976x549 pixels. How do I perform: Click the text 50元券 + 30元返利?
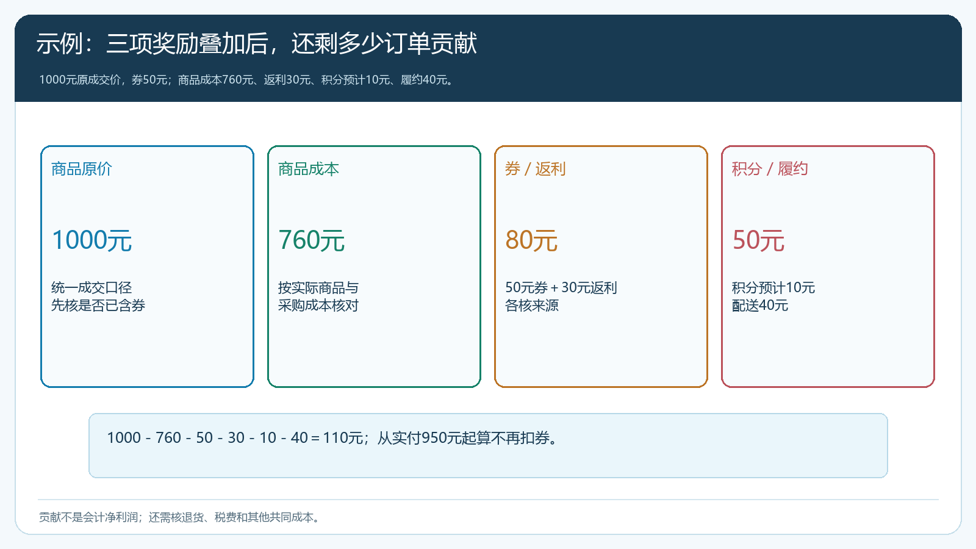tap(561, 287)
